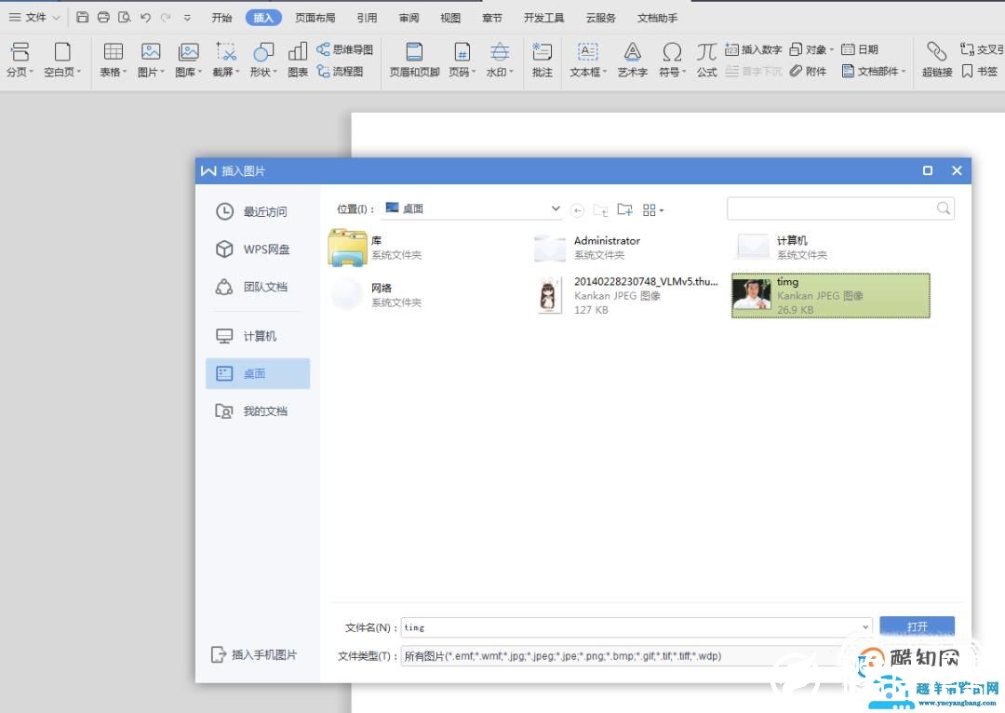Expand the file name dropdown arrow
The height and width of the screenshot is (713, 1005).
click(865, 627)
